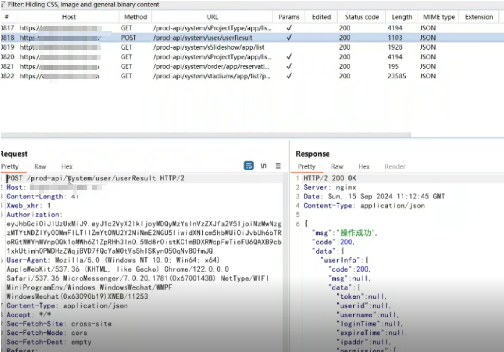This screenshot has width=504, height=352.
Task: Toggle the blue word wrap icon in Request
Action: point(249,166)
